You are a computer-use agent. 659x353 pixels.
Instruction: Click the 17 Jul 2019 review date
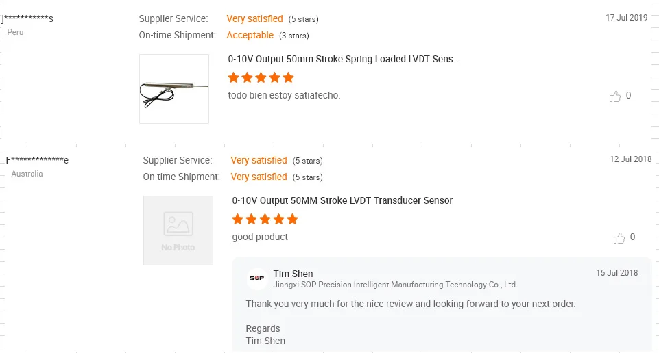(627, 18)
